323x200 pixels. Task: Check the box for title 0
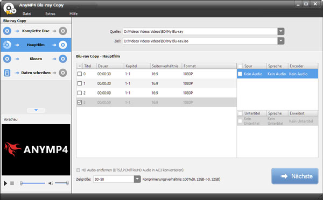tap(80, 74)
